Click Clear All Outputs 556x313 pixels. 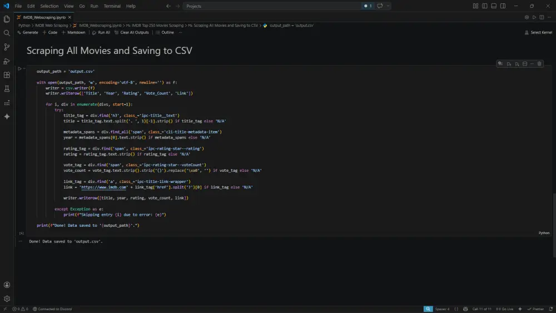tap(132, 33)
